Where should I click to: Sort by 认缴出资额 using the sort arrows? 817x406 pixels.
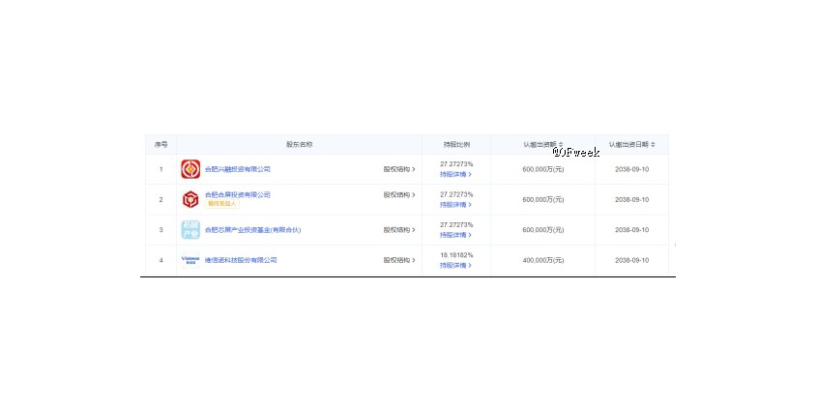(561, 145)
